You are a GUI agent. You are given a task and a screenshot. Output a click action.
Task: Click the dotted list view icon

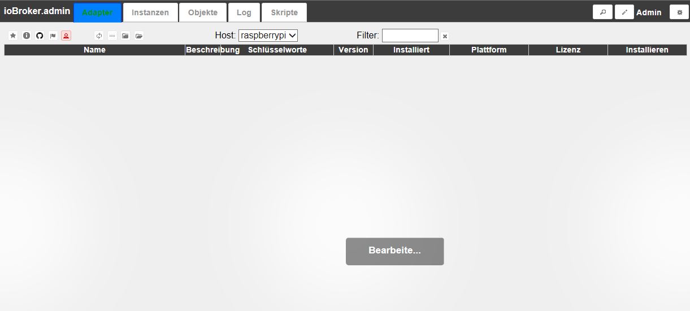click(x=112, y=36)
